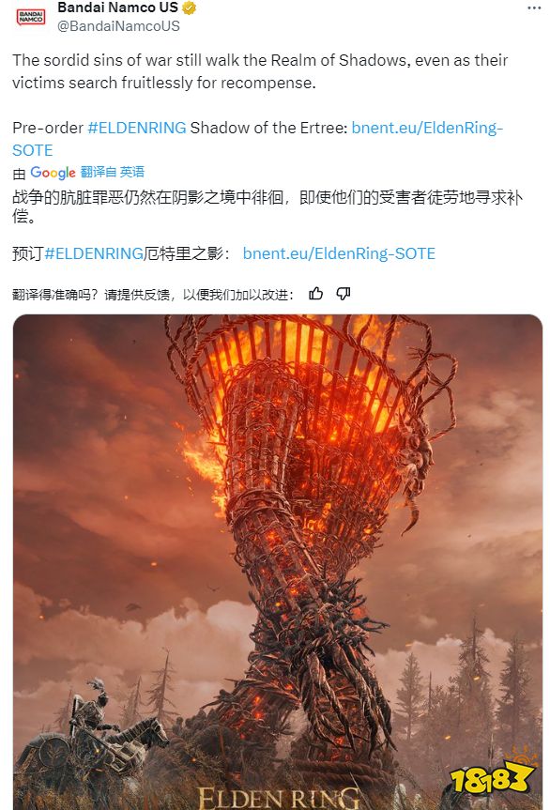Click the Google translate logo
The height and width of the screenshot is (810, 550).
(x=53, y=173)
